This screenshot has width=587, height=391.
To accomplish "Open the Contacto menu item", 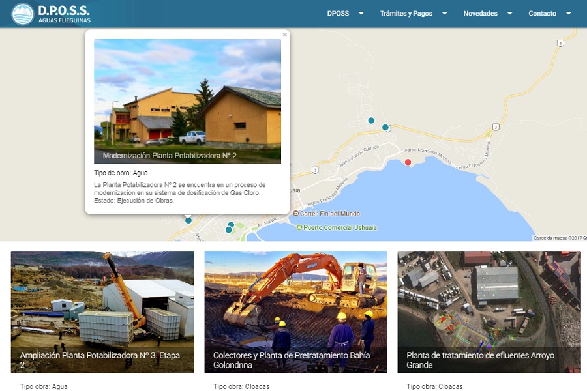I will (543, 14).
